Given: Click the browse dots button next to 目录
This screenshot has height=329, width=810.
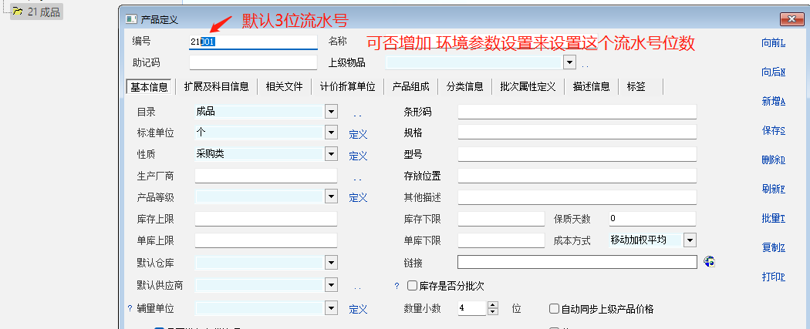Looking at the screenshot, I should pos(357,112).
